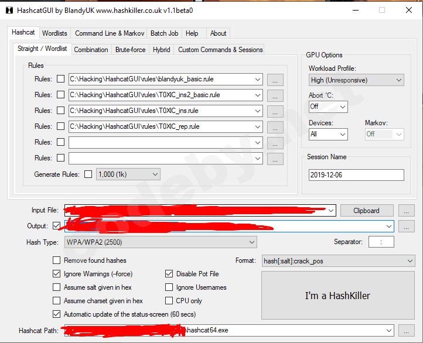The image size is (423, 343).
Task: Open the Format hash[:salt]:crack_pos dropdown
Action: click(x=338, y=261)
